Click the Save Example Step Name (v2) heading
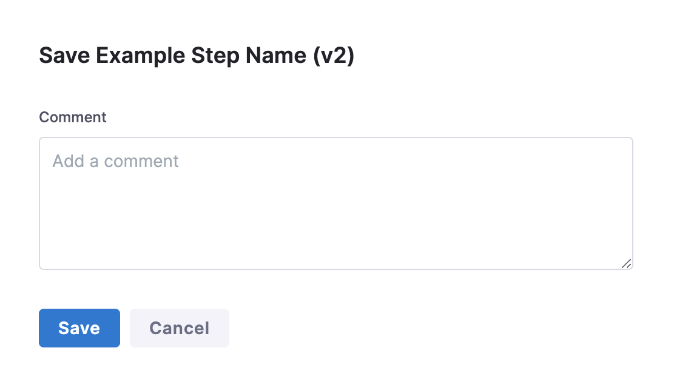The height and width of the screenshot is (388, 674). [x=197, y=56]
